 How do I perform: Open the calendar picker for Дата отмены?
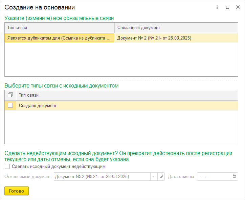point(234,176)
